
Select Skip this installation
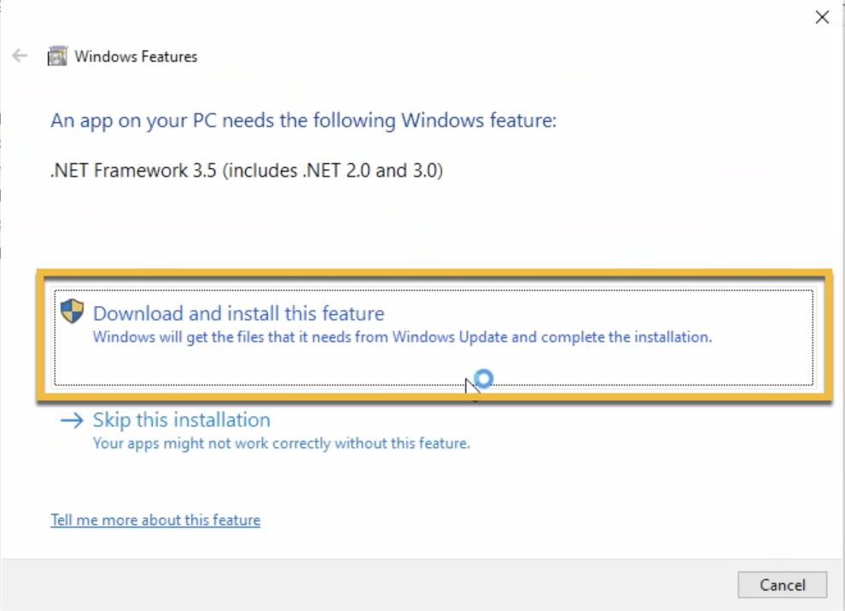181,420
